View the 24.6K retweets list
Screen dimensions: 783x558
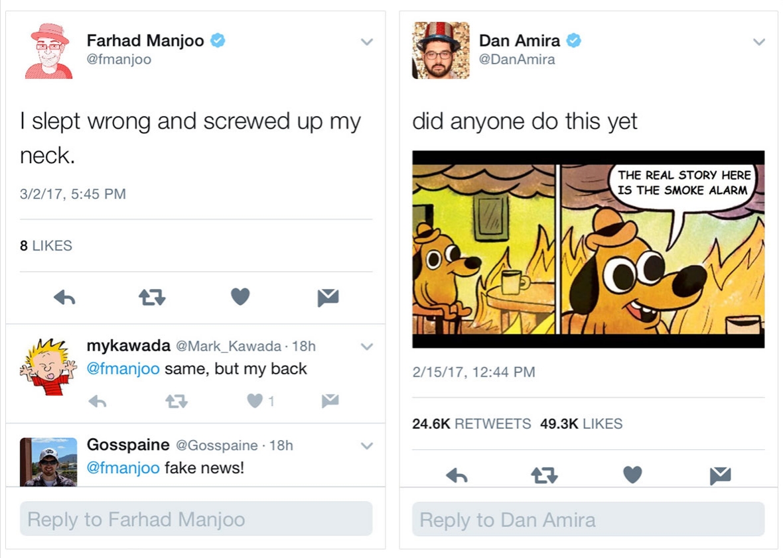point(471,424)
